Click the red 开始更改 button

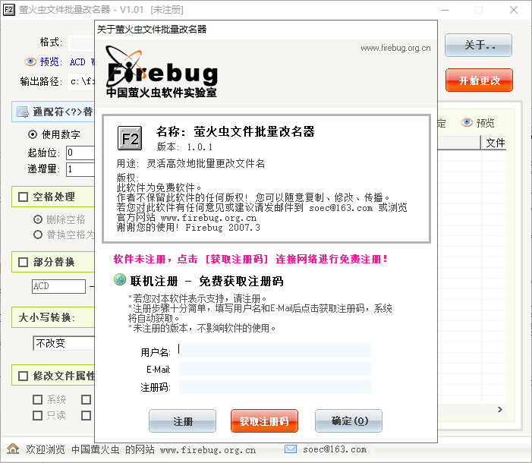[479, 80]
